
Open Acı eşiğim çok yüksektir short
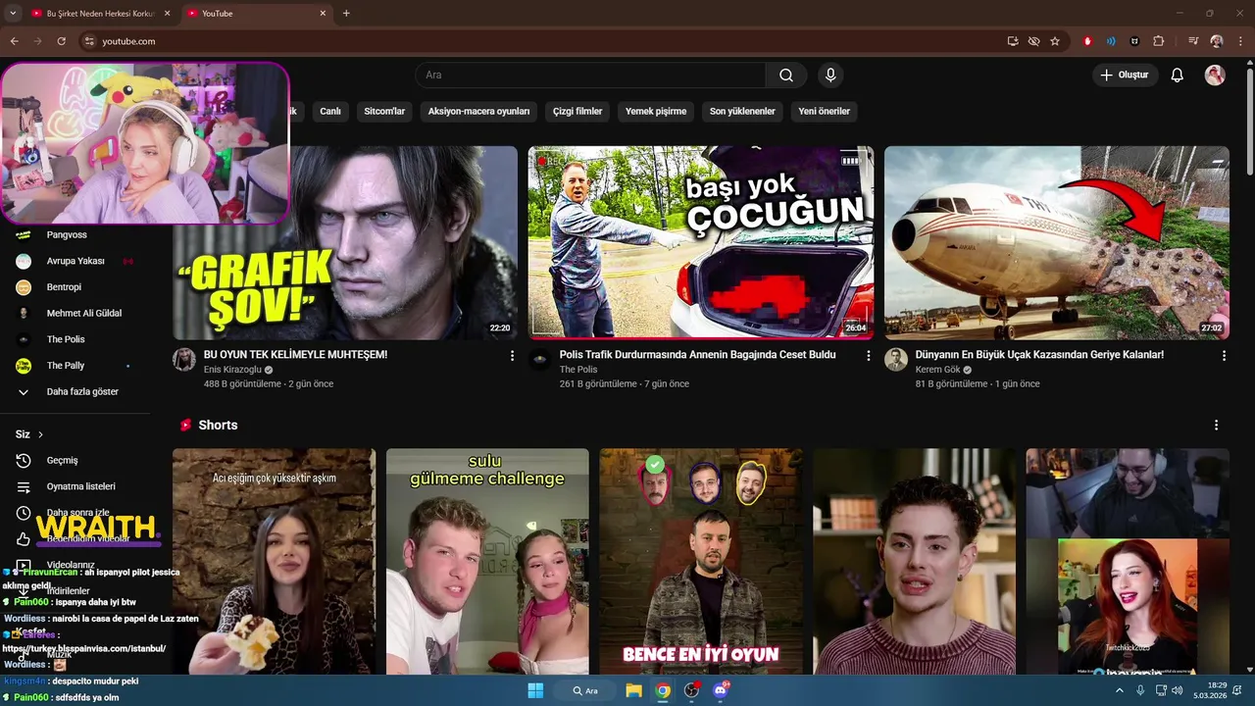274,562
